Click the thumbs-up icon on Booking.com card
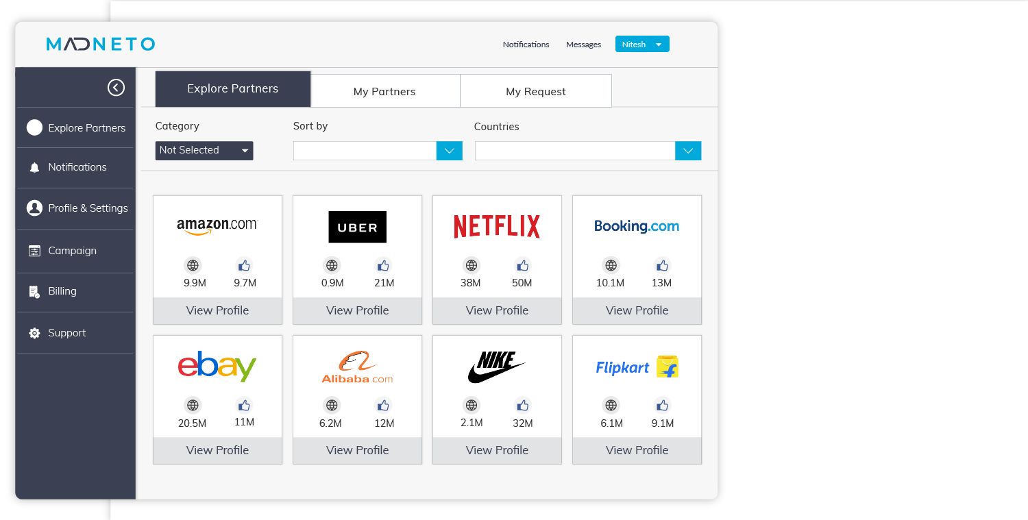The width and height of the screenshot is (1028, 520). pyautogui.click(x=662, y=265)
